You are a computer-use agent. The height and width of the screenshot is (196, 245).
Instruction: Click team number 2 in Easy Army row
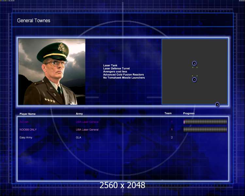[172, 138]
